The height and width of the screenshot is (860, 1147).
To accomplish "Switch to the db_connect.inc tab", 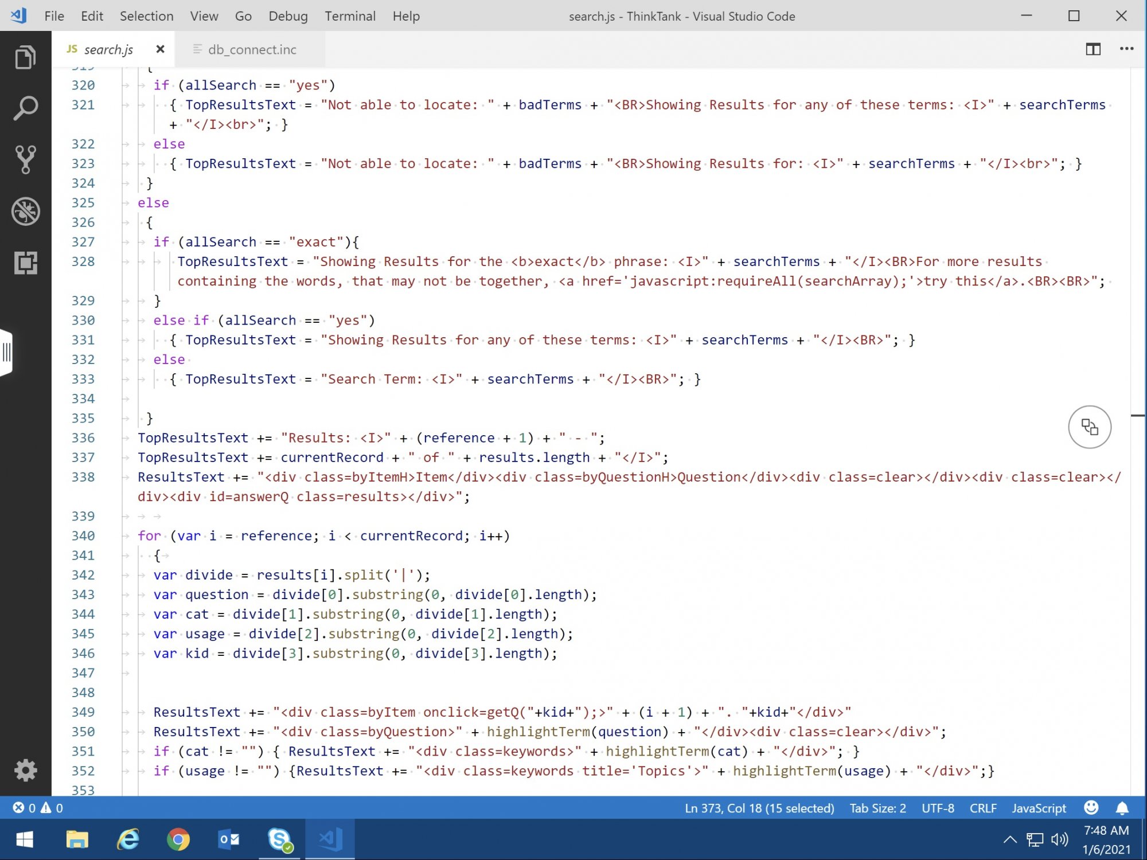I will coord(252,50).
